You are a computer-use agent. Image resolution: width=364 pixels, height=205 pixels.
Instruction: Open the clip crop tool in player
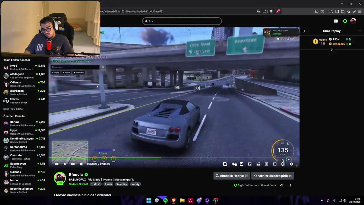pyautogui.click(x=225, y=164)
